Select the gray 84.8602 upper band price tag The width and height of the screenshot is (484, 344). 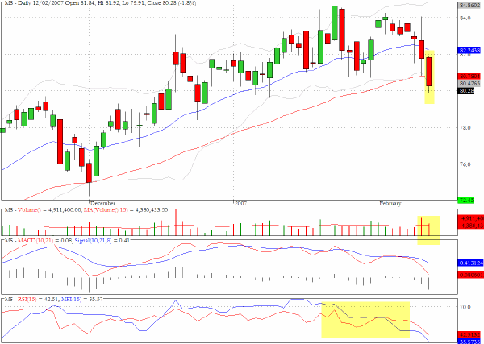tap(469, 6)
